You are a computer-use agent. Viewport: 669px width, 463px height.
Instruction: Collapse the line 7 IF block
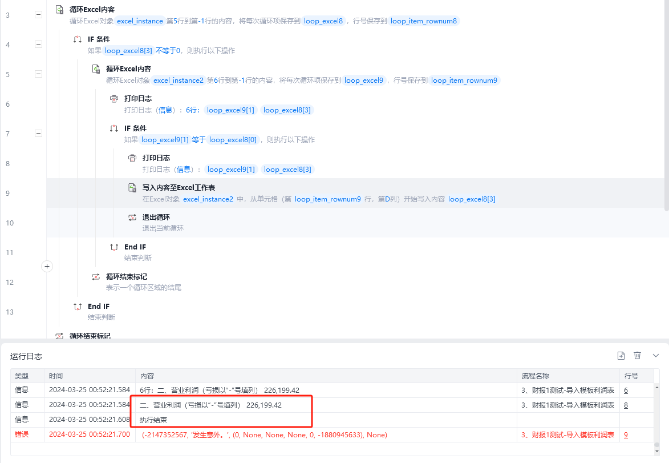(38, 133)
